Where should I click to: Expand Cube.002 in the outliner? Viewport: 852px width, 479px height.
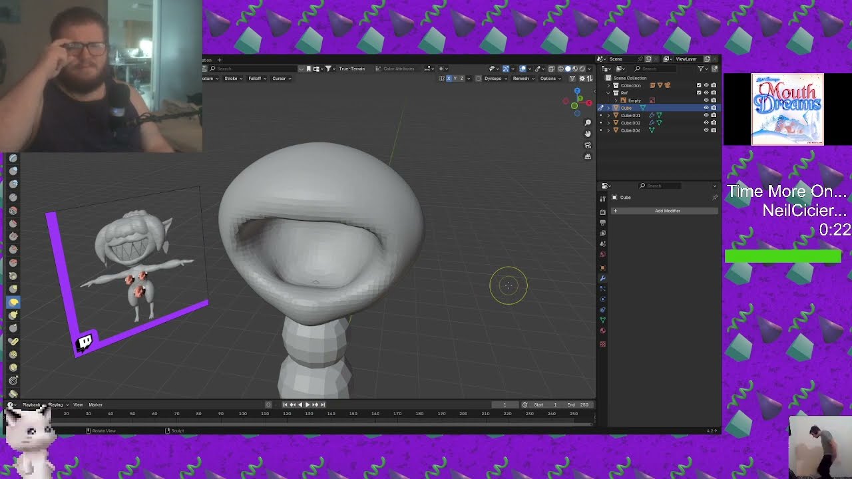pos(608,123)
